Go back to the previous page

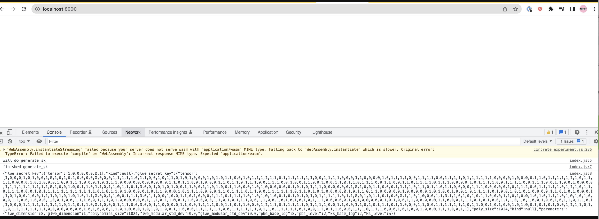point(2,9)
